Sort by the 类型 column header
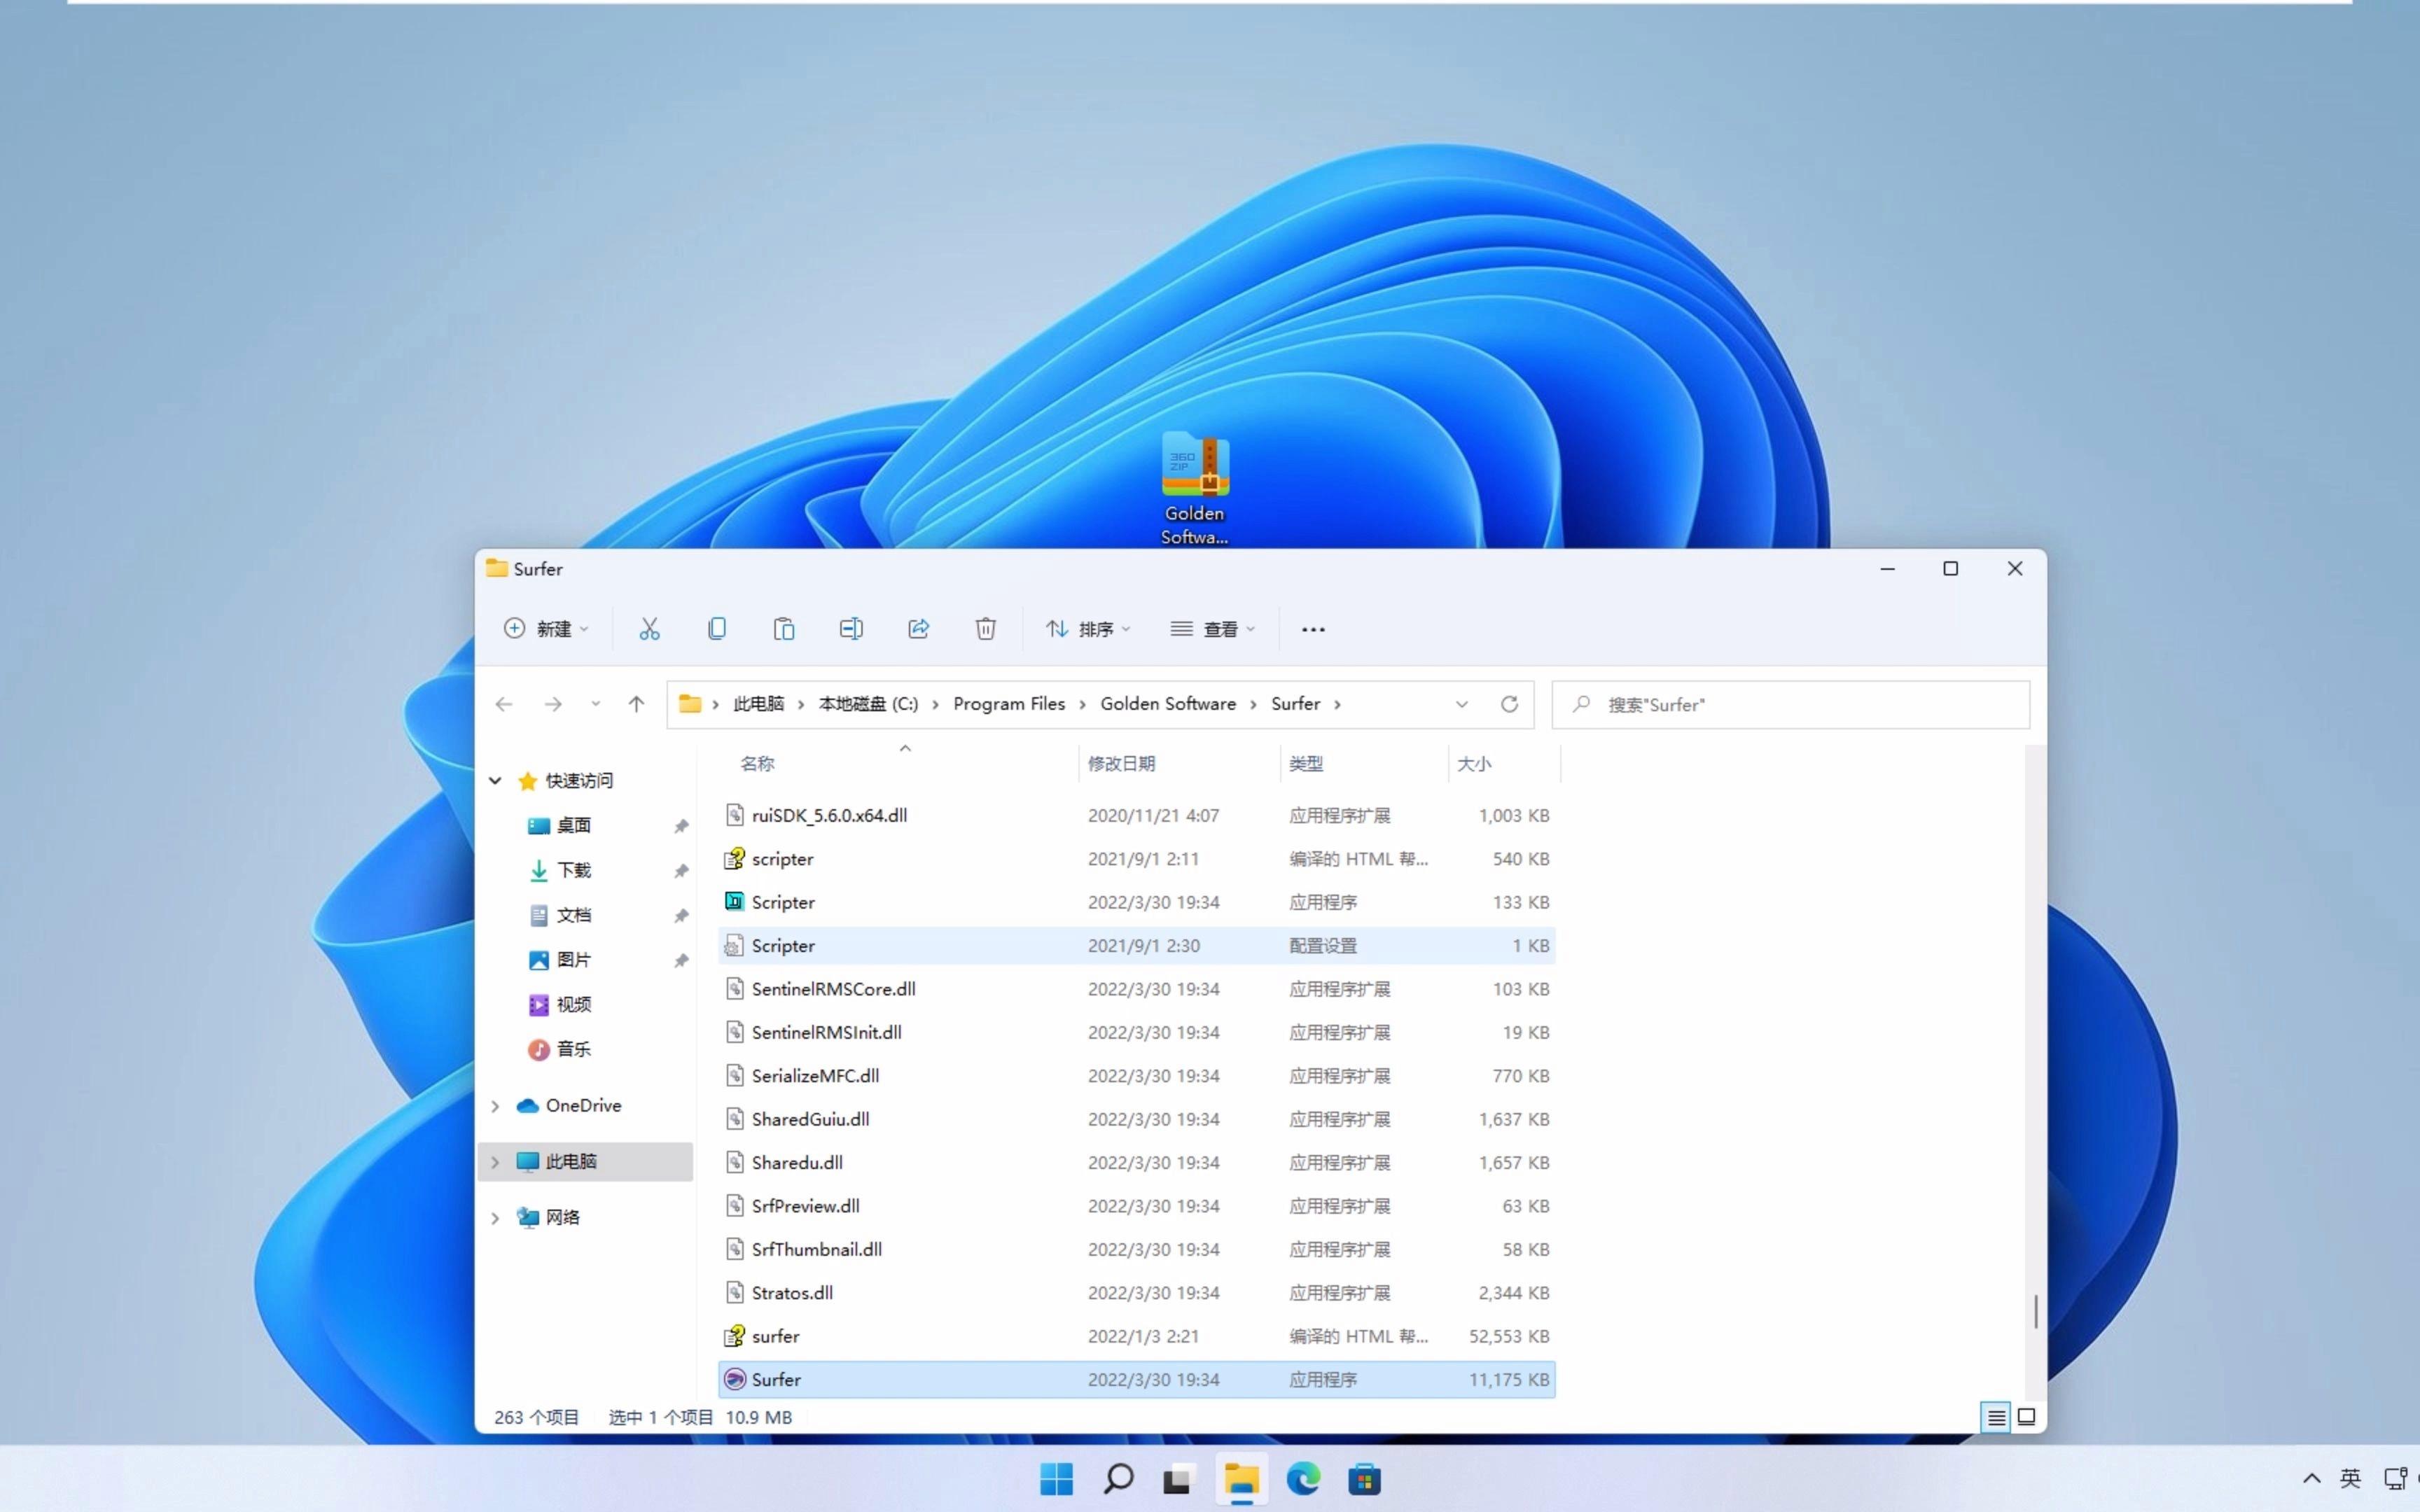Viewport: 2420px width, 1512px height. [x=1306, y=764]
